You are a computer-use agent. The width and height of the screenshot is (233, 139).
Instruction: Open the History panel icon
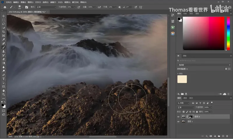click(x=173, y=15)
